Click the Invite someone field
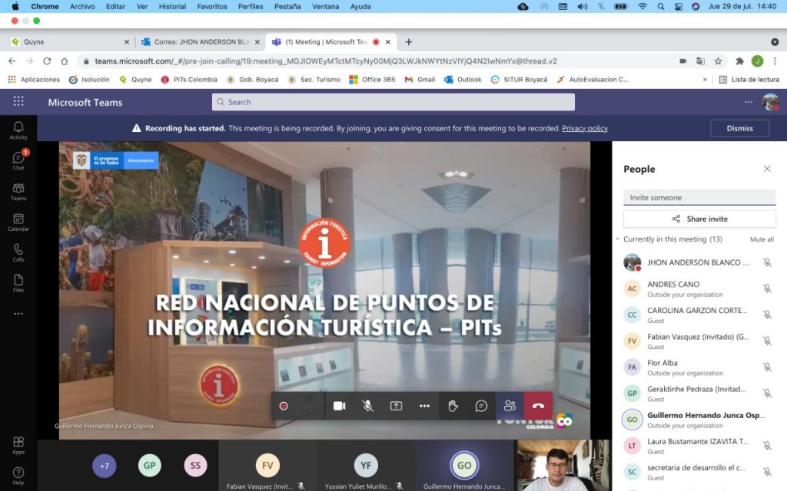The height and width of the screenshot is (491, 787). click(x=699, y=197)
